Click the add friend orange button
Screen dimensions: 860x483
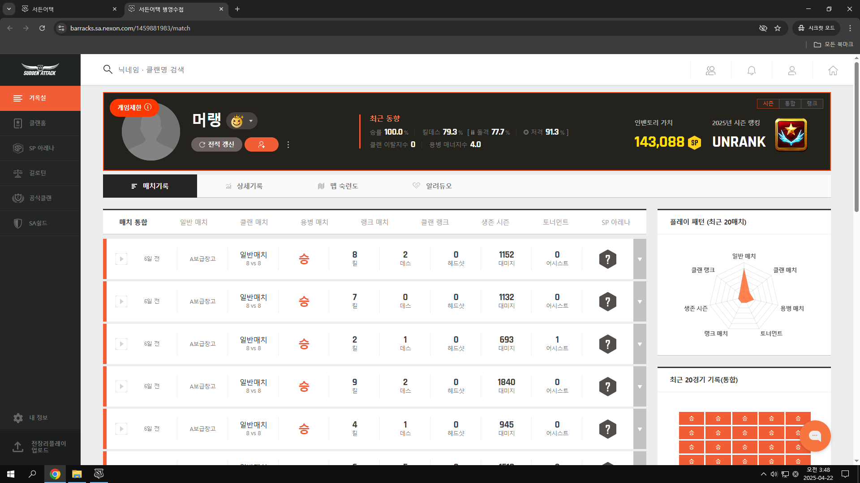point(262,144)
